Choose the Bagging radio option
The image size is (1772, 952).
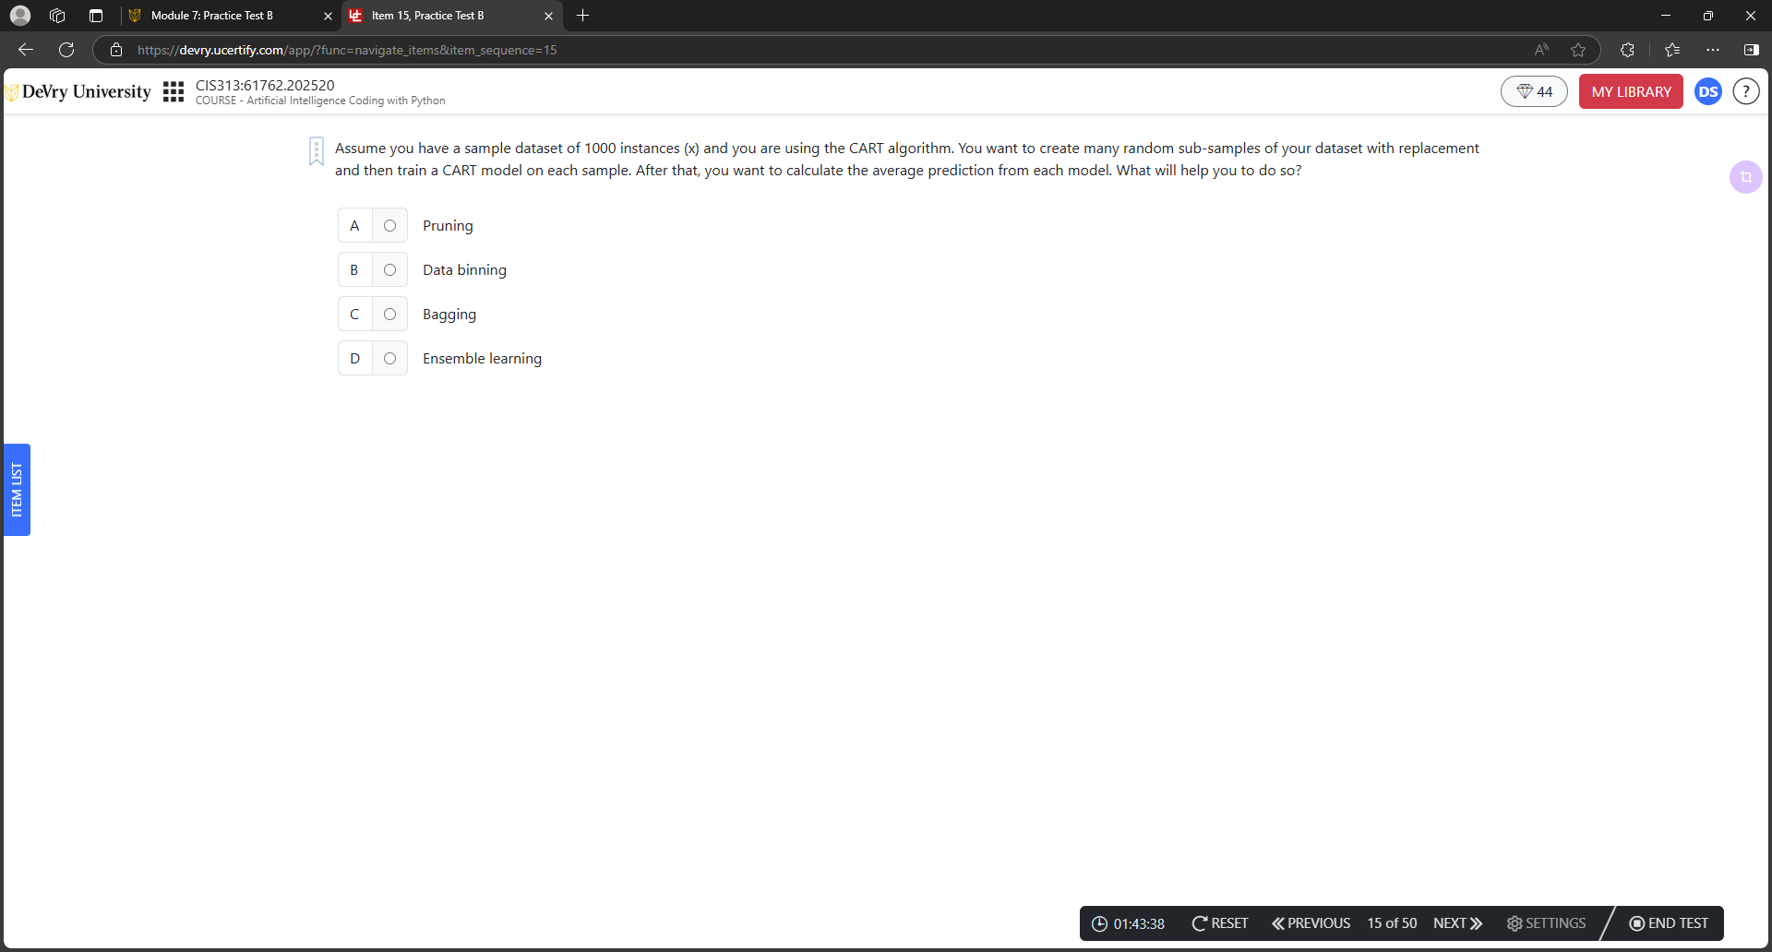(x=389, y=315)
